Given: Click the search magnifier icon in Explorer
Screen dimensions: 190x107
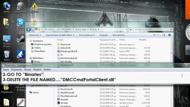Looking at the screenshot, I should [171, 29].
